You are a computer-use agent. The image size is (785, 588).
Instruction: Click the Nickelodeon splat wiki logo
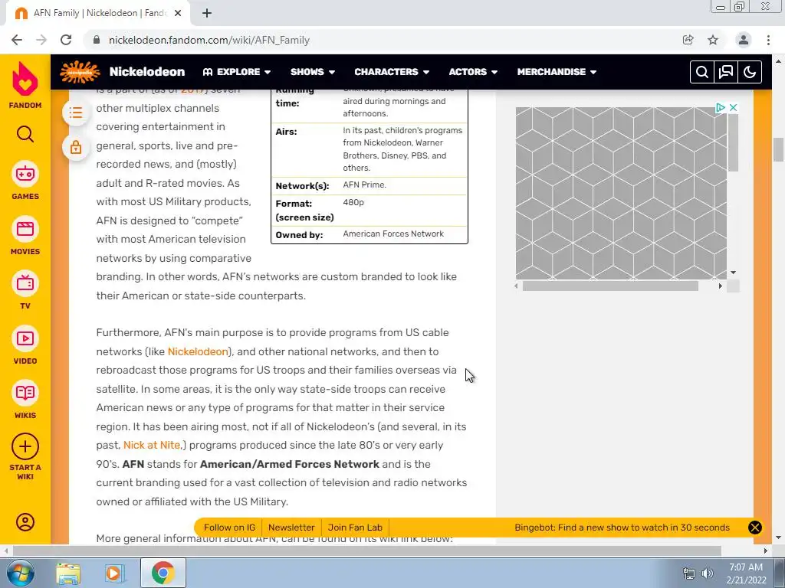(x=80, y=72)
